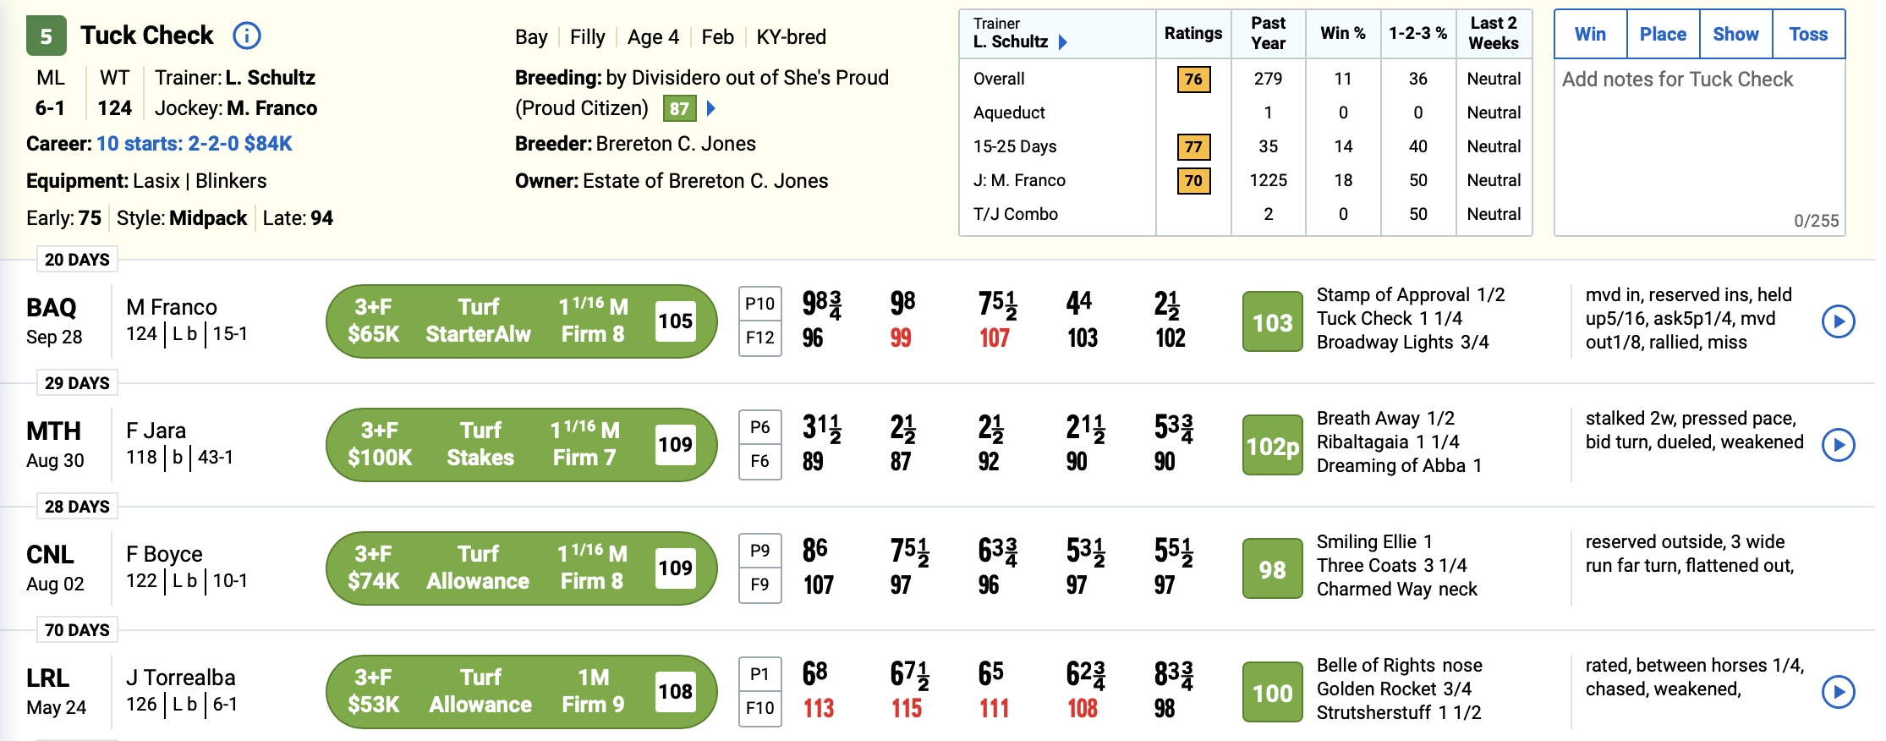This screenshot has width=1886, height=741.
Task: Open career 10 starts record link
Action: click(x=194, y=144)
